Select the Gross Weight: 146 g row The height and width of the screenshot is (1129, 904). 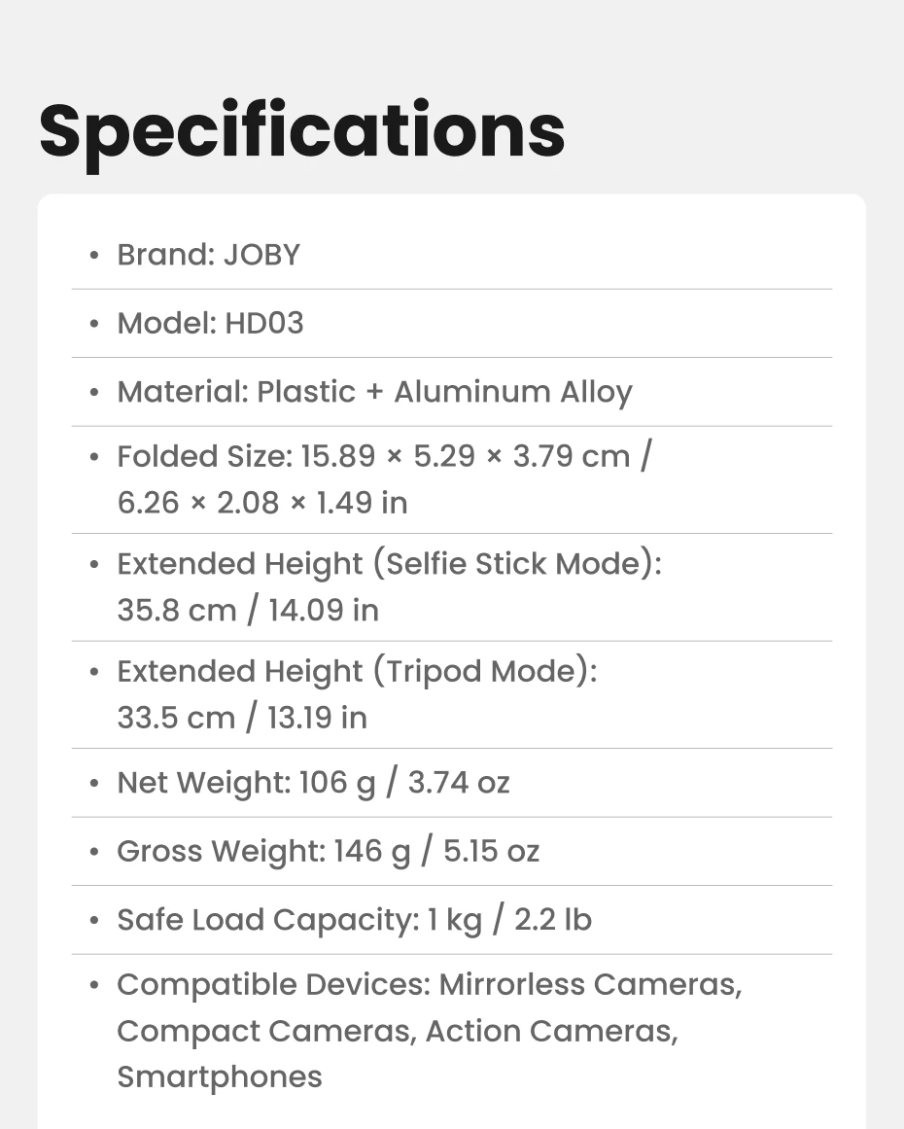click(x=452, y=851)
